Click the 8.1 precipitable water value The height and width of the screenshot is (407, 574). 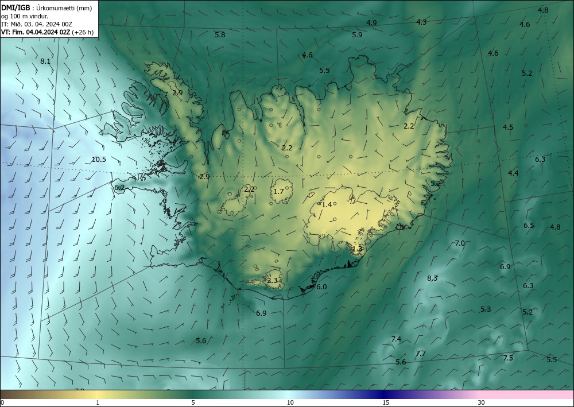pyautogui.click(x=45, y=61)
